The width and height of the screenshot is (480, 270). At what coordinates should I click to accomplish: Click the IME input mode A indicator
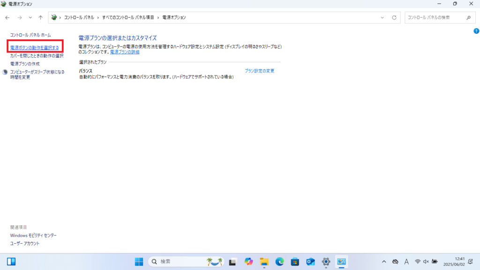406,262
